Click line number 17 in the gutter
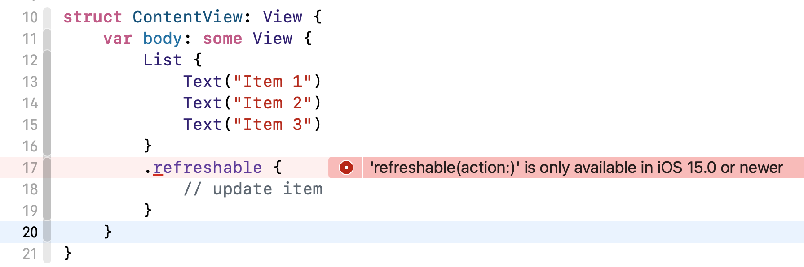This screenshot has height=267, width=804. [x=30, y=168]
